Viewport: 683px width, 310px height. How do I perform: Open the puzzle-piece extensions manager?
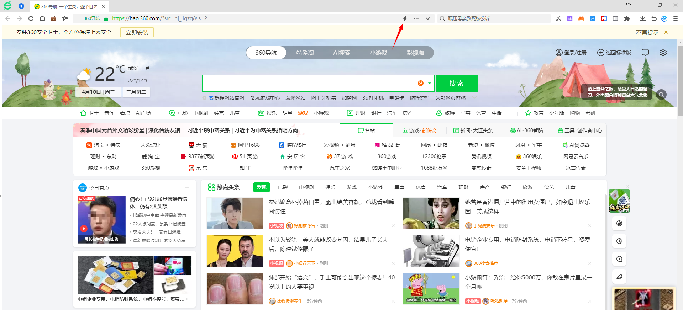point(627,18)
